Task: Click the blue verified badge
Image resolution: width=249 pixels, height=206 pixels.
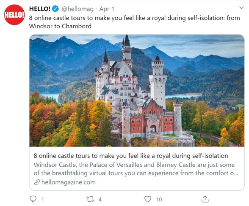Action: [55, 9]
